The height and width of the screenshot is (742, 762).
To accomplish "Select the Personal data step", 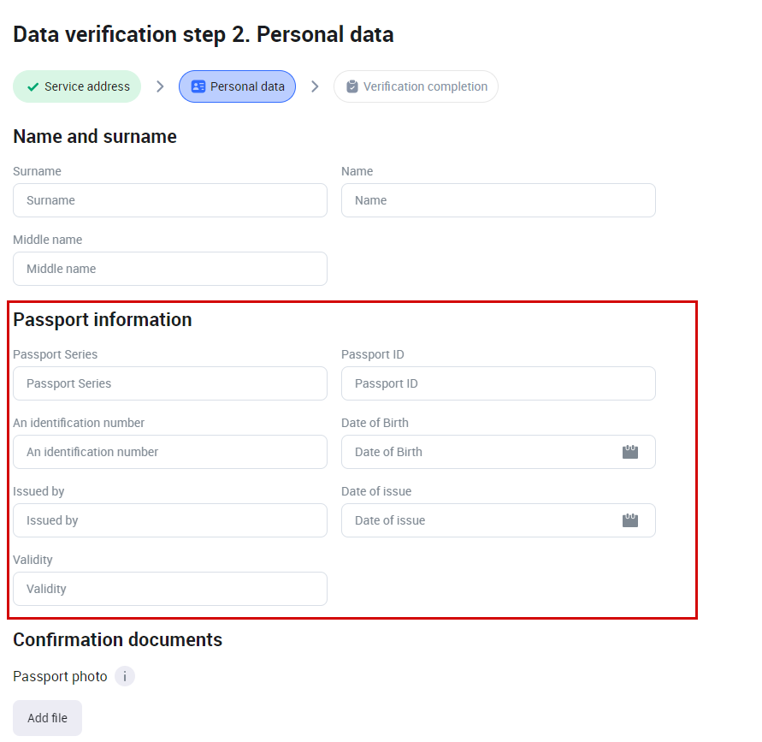I will pos(246,86).
